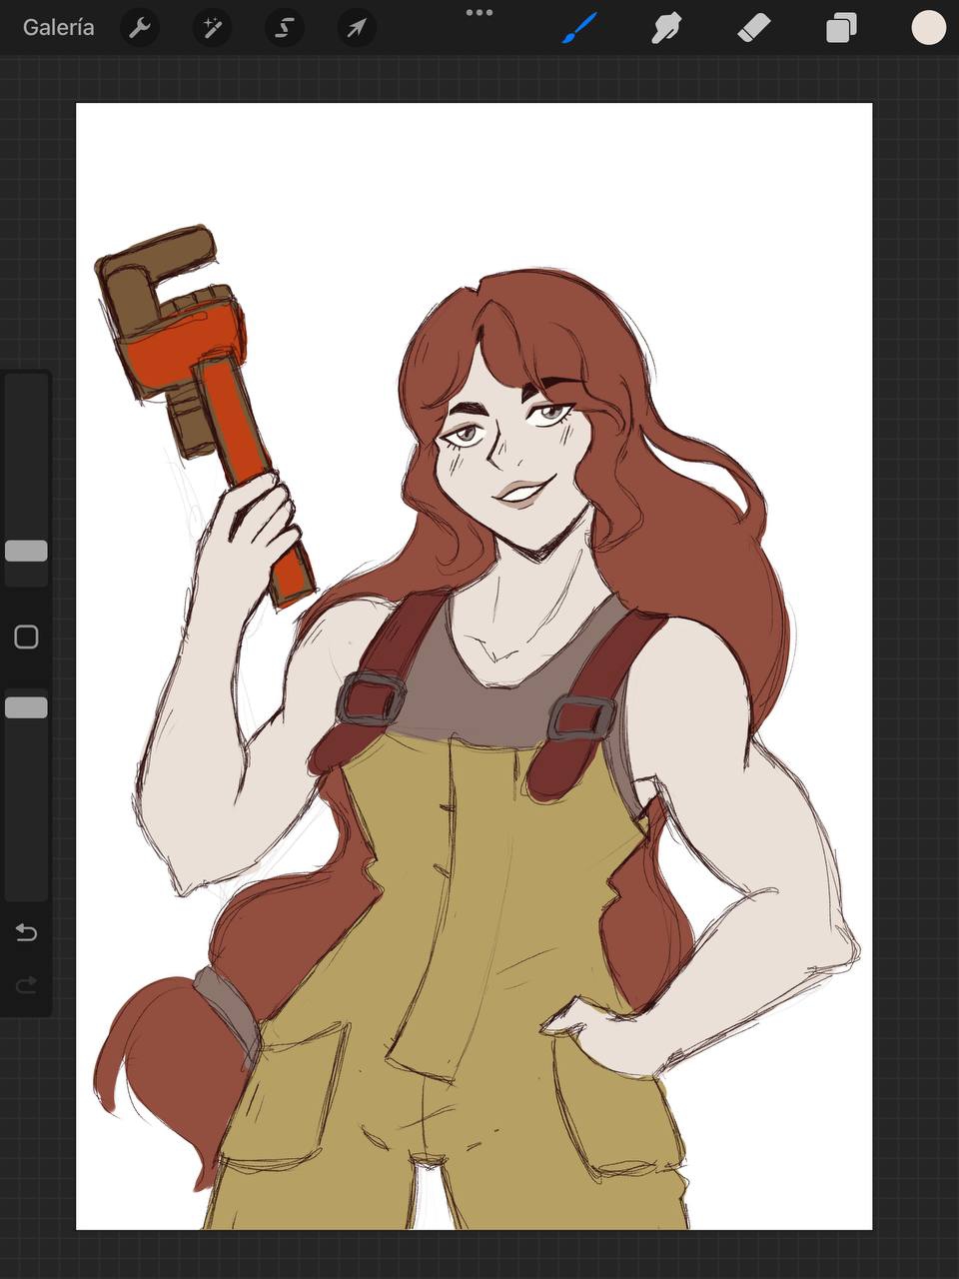
Task: Tap the square modify button in sidebar
Action: 26,638
